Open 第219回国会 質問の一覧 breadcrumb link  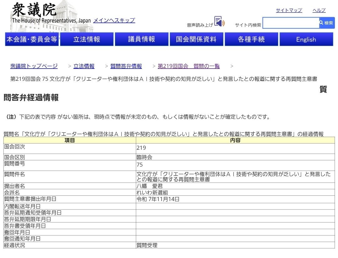189,66
